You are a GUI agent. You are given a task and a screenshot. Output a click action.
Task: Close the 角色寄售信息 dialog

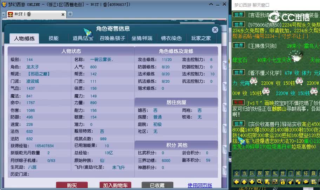(215, 30)
